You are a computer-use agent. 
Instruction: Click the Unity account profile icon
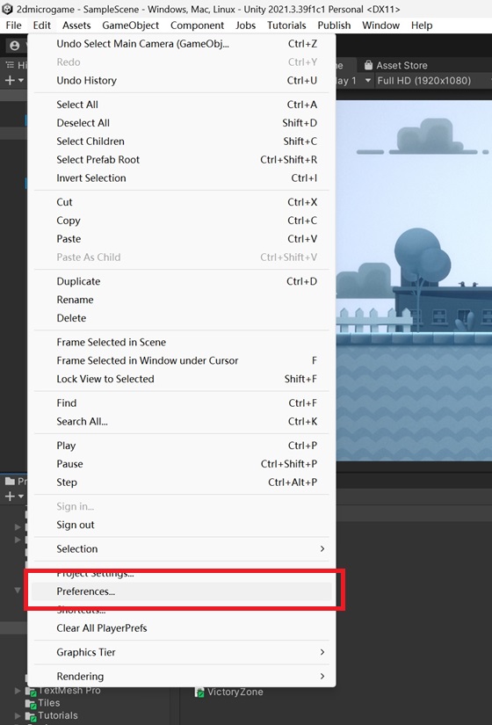[x=15, y=46]
